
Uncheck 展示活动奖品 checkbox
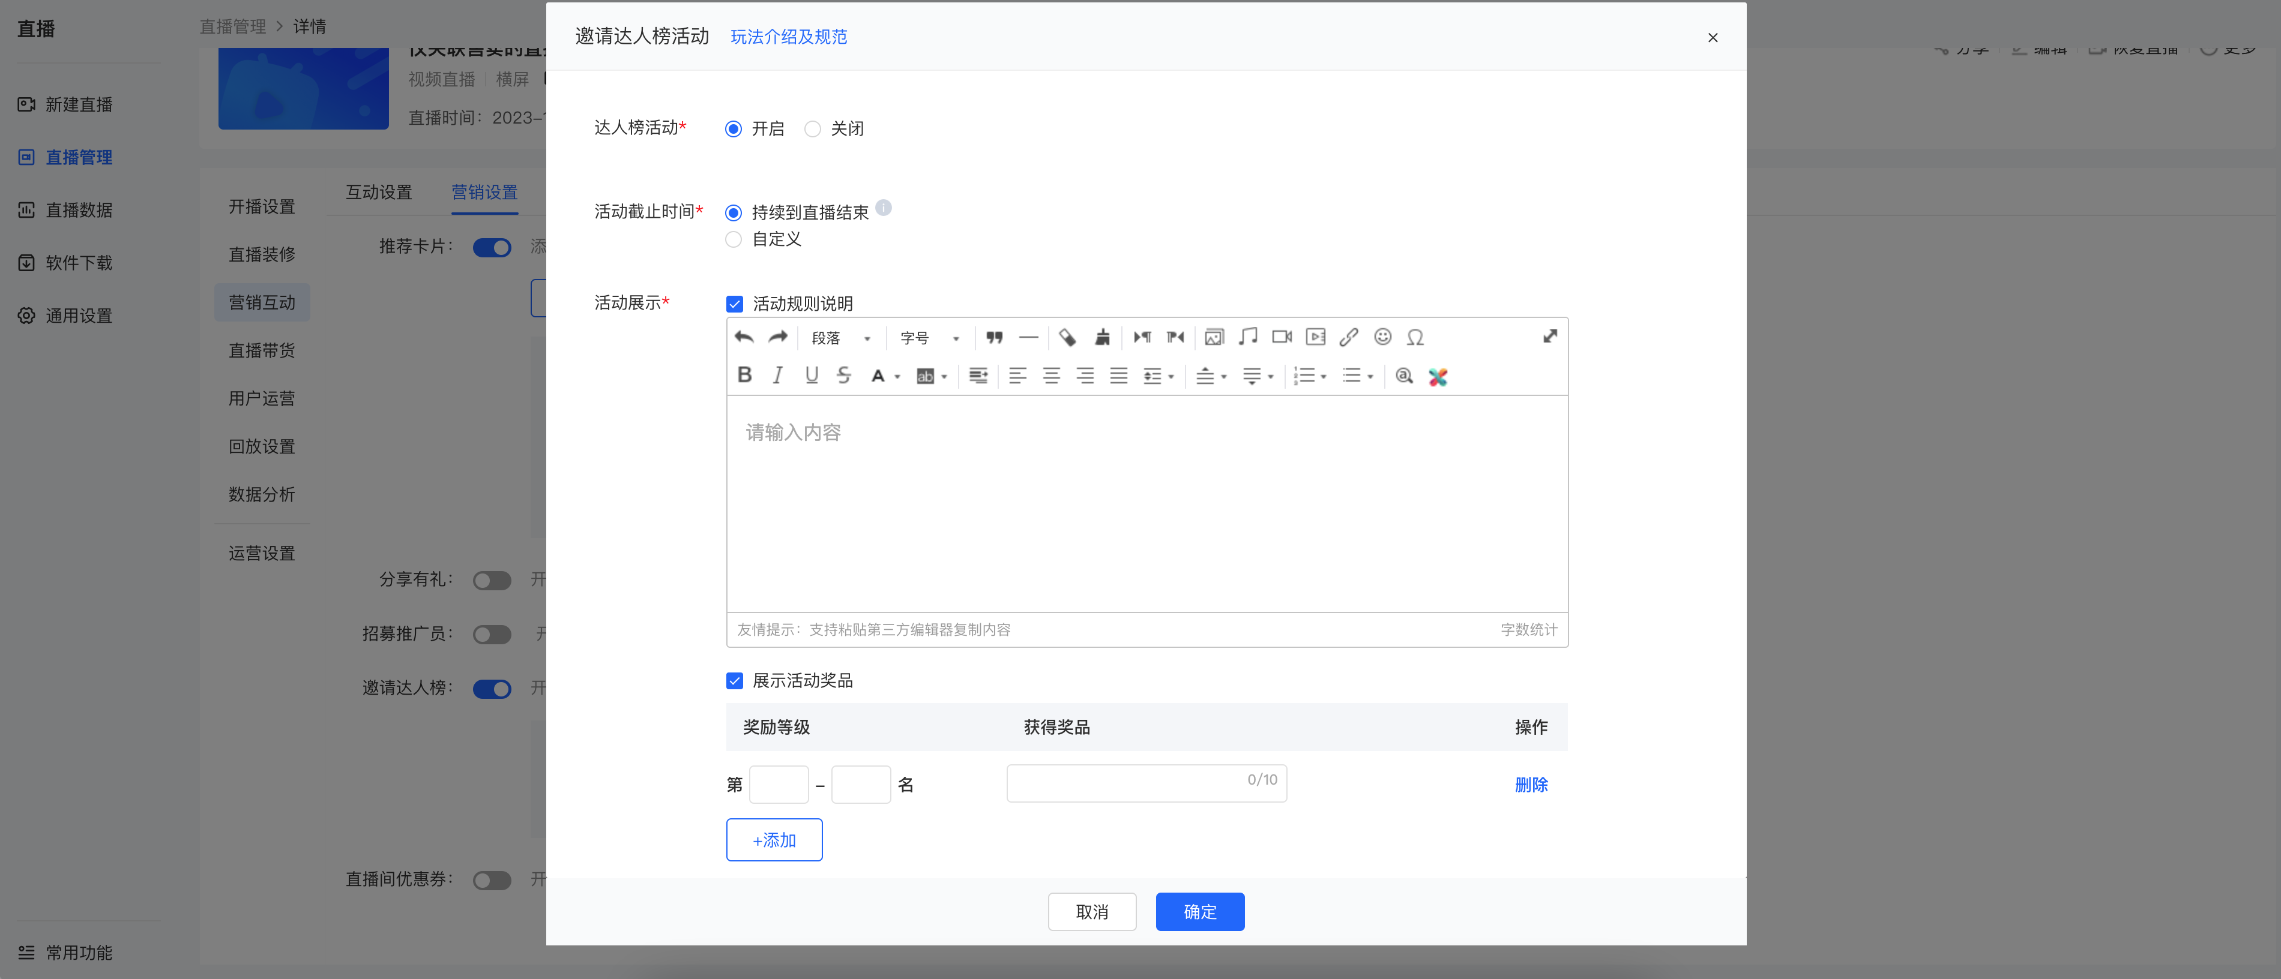point(734,681)
